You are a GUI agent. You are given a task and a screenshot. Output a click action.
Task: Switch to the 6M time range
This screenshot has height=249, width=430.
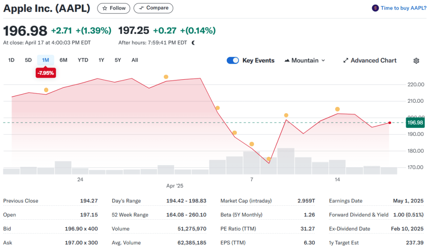pyautogui.click(x=63, y=60)
